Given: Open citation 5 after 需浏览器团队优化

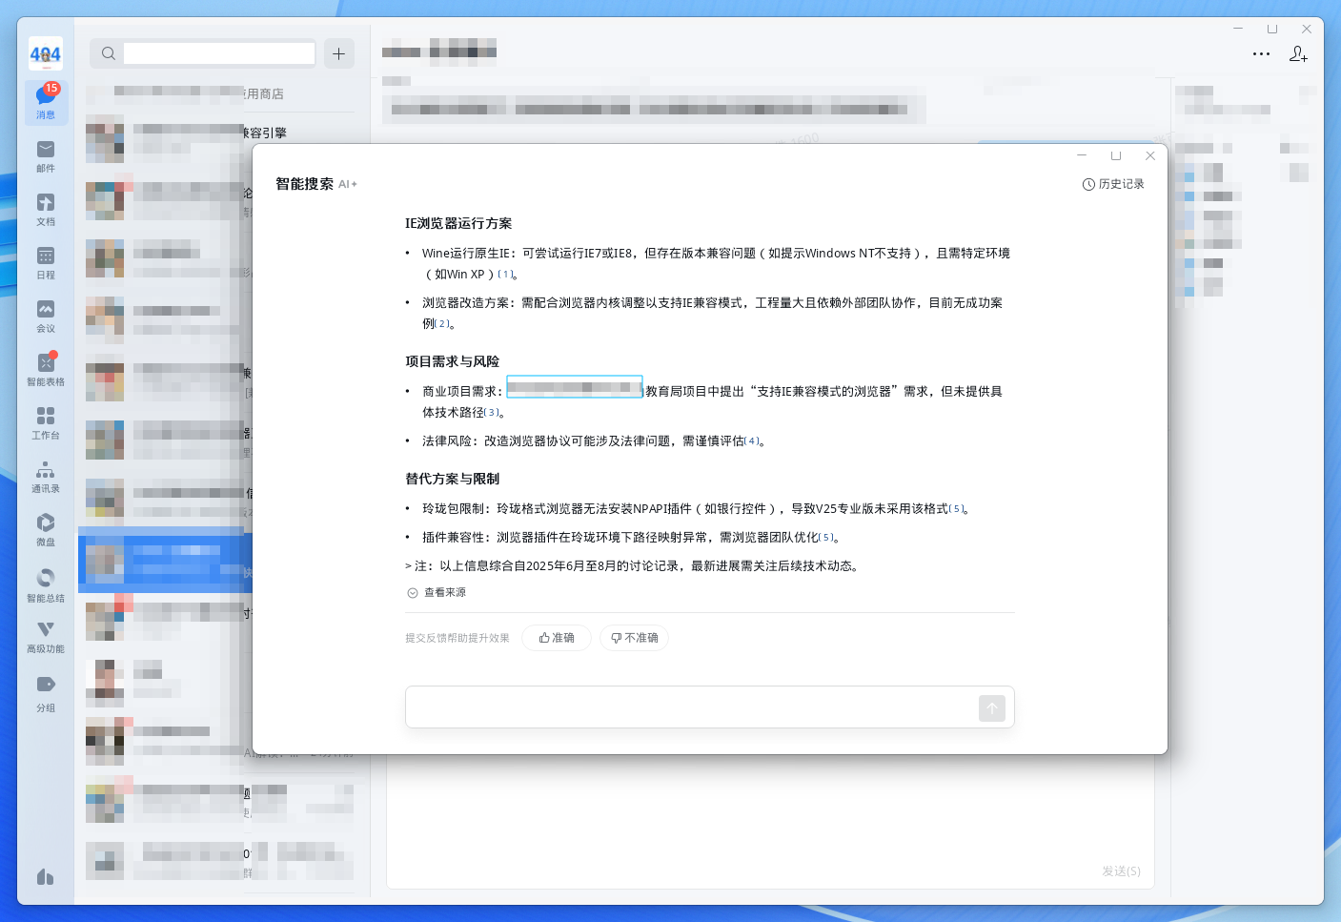Looking at the screenshot, I should click(827, 538).
